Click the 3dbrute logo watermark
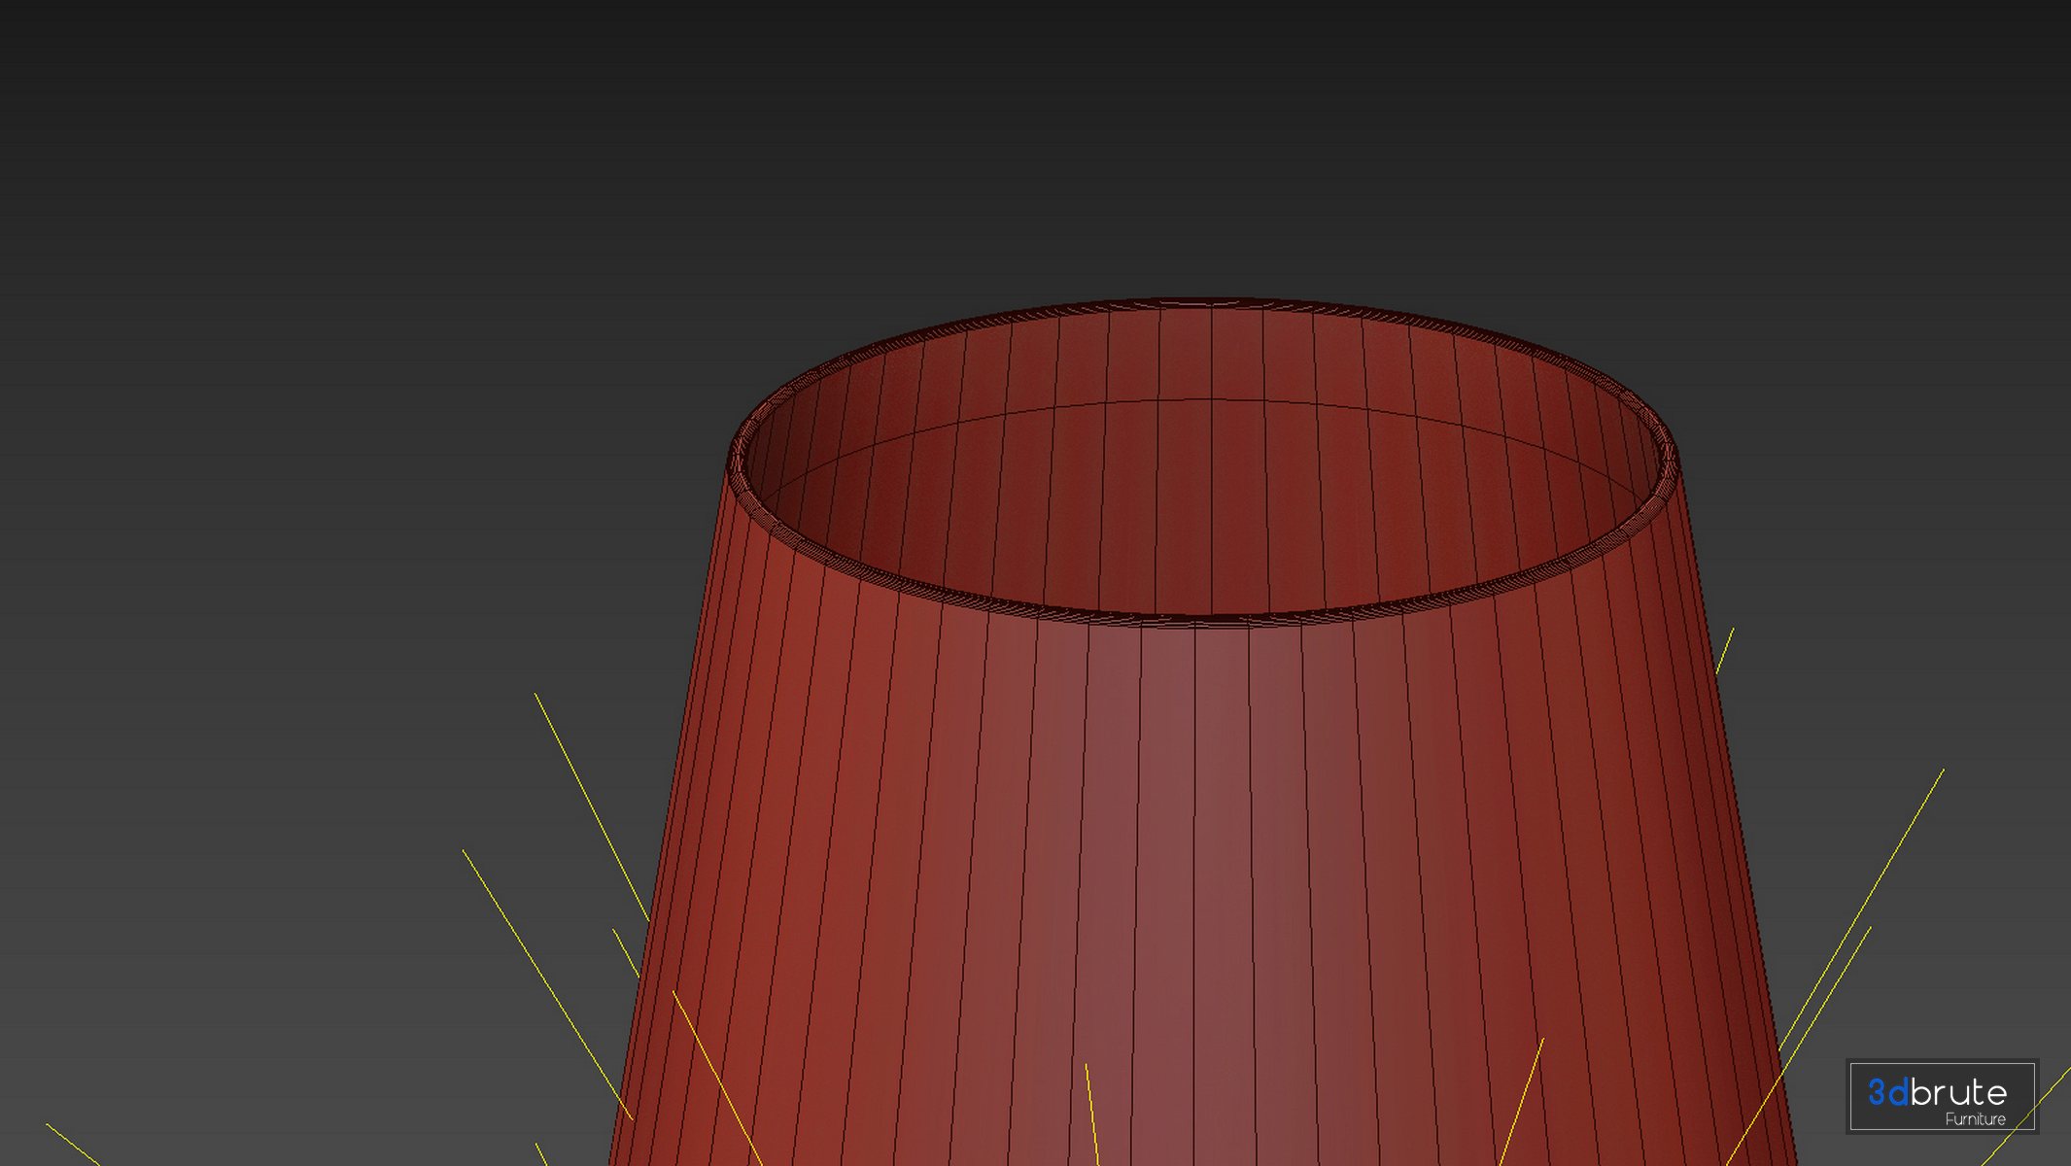Image resolution: width=2071 pixels, height=1166 pixels. (1941, 1096)
